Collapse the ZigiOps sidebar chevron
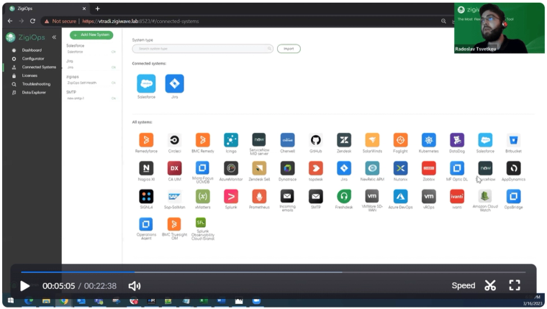547x309 pixels. [54, 37]
